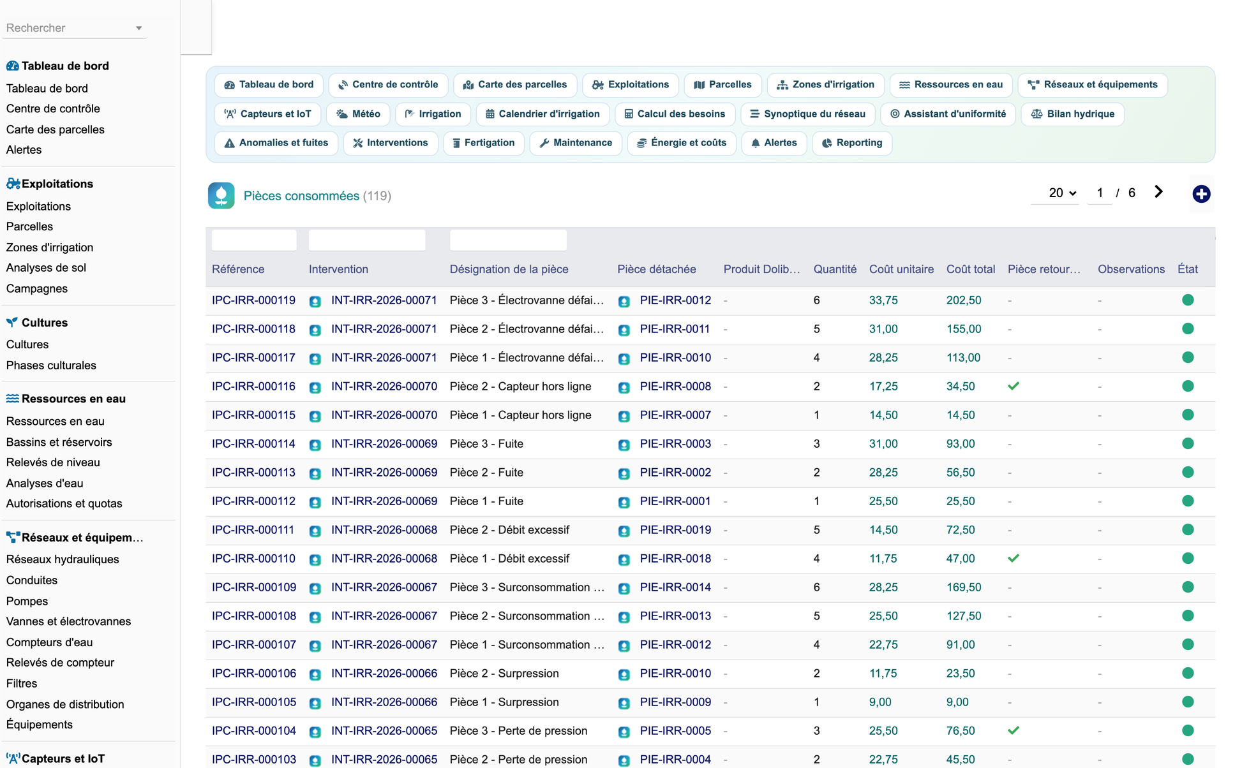Screen dimensions: 1242x768
Task: Open the Anomalies et fuites tab
Action: tap(276, 143)
